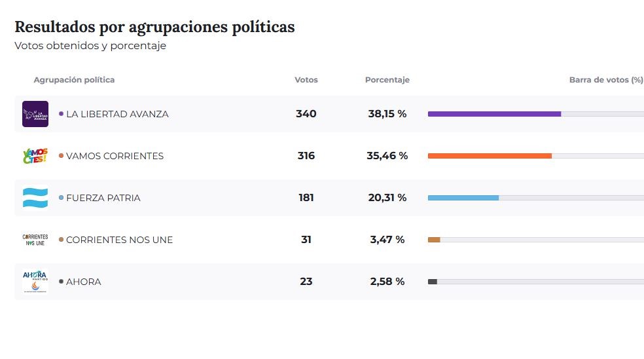The width and height of the screenshot is (644, 359).
Task: Click the Resultados por agrupaciones políticas heading
Action: (154, 27)
